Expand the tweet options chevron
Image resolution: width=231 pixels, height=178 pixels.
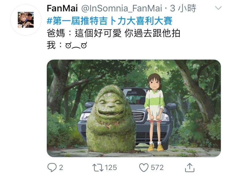click(x=218, y=8)
